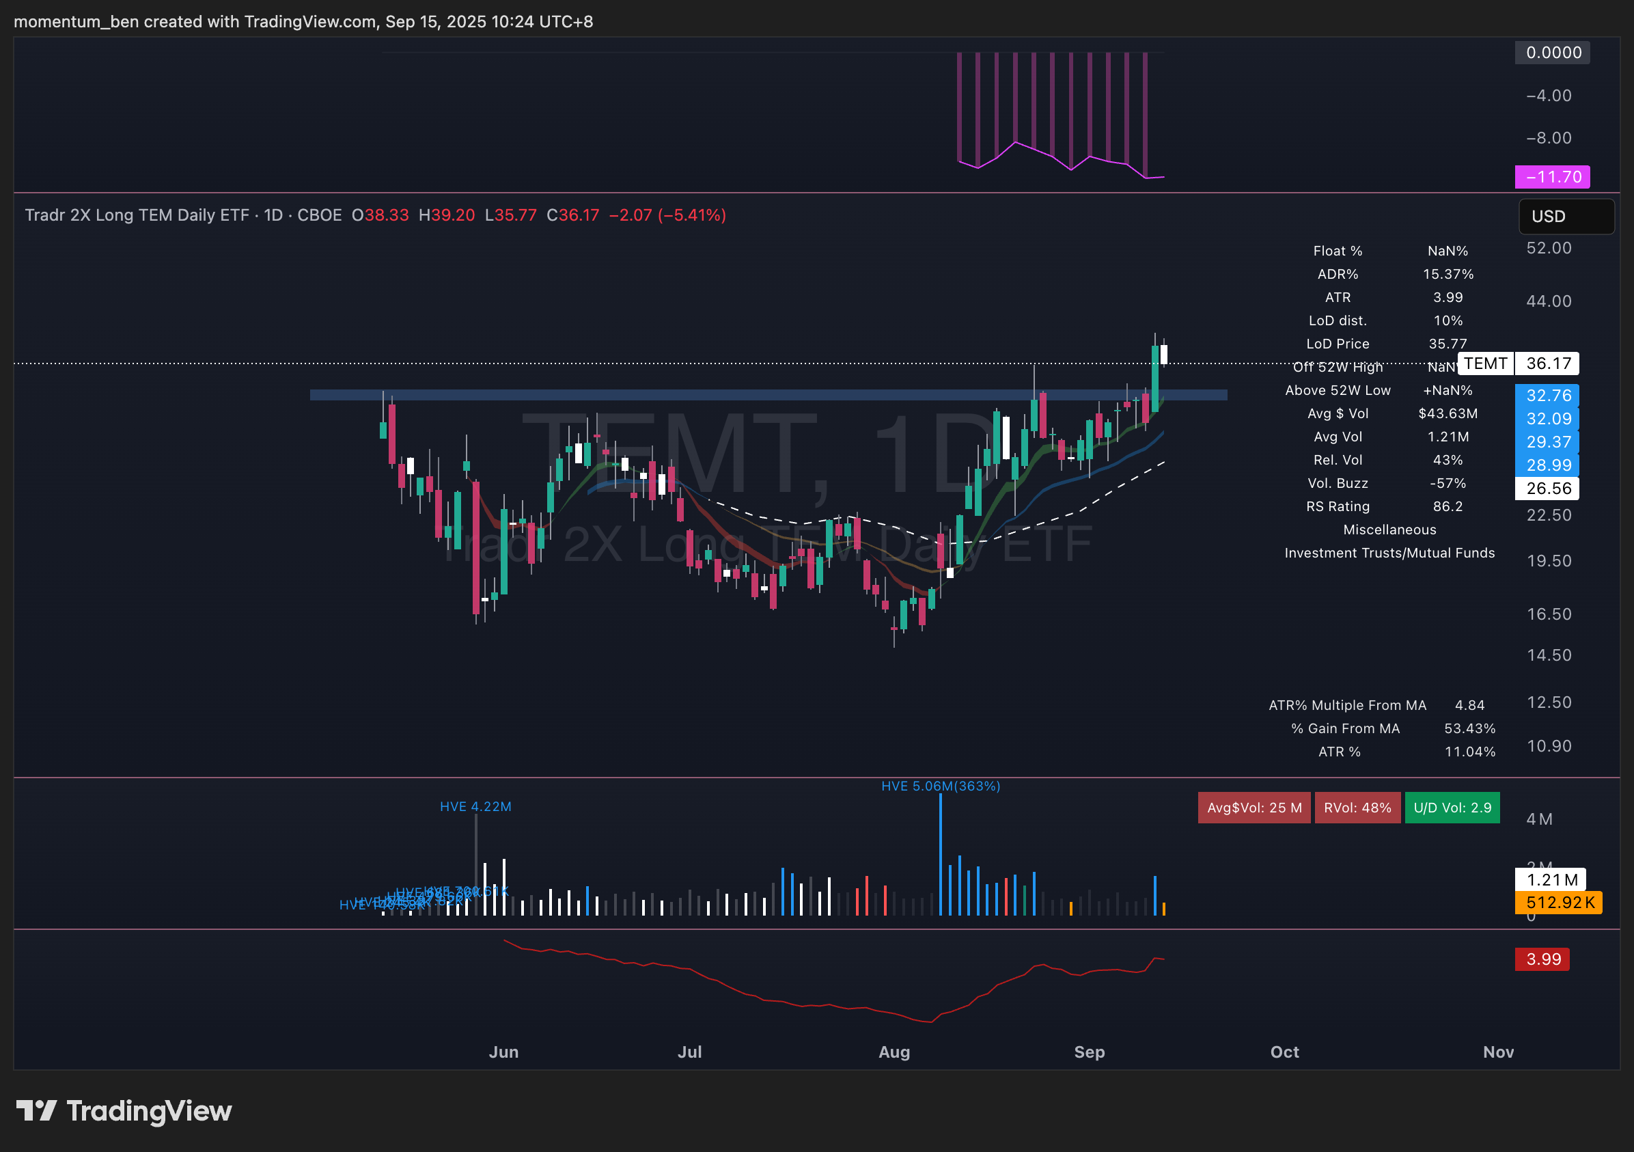Click the HVE 5.06M(363%) volume label

(x=940, y=786)
